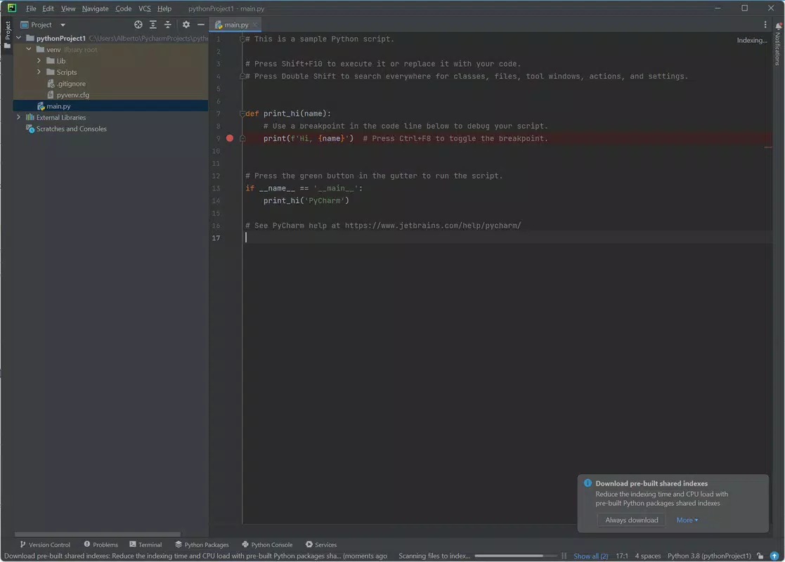Expand the Scripts folder

(39, 72)
